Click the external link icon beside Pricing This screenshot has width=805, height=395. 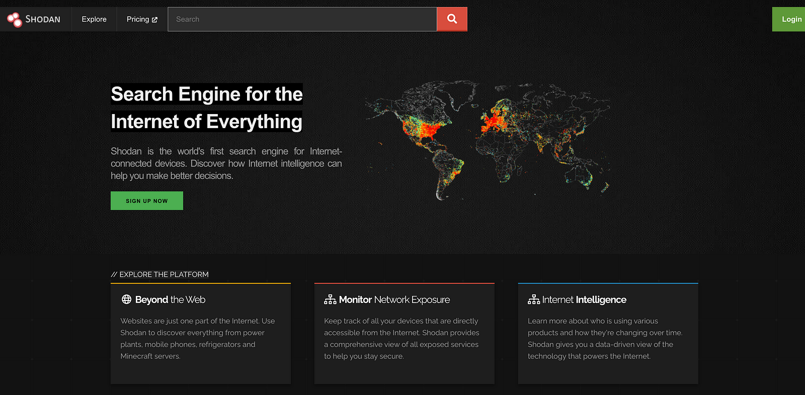[154, 20]
